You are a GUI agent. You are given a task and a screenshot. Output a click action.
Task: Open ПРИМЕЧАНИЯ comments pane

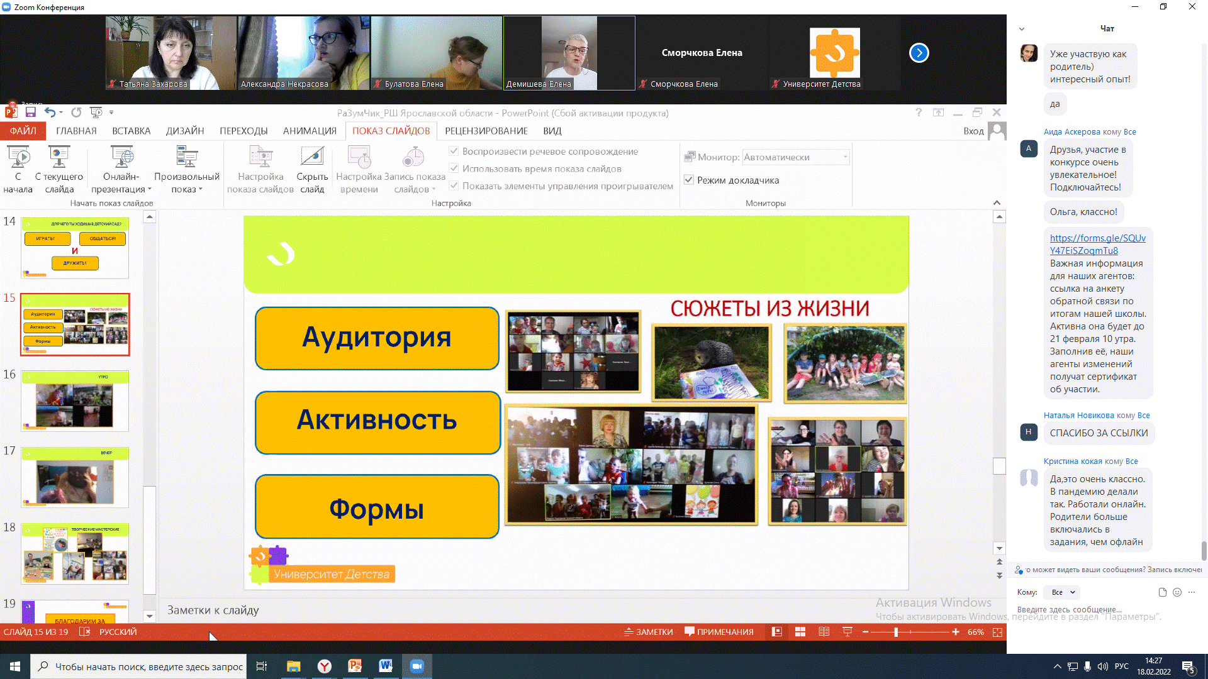pos(719,632)
